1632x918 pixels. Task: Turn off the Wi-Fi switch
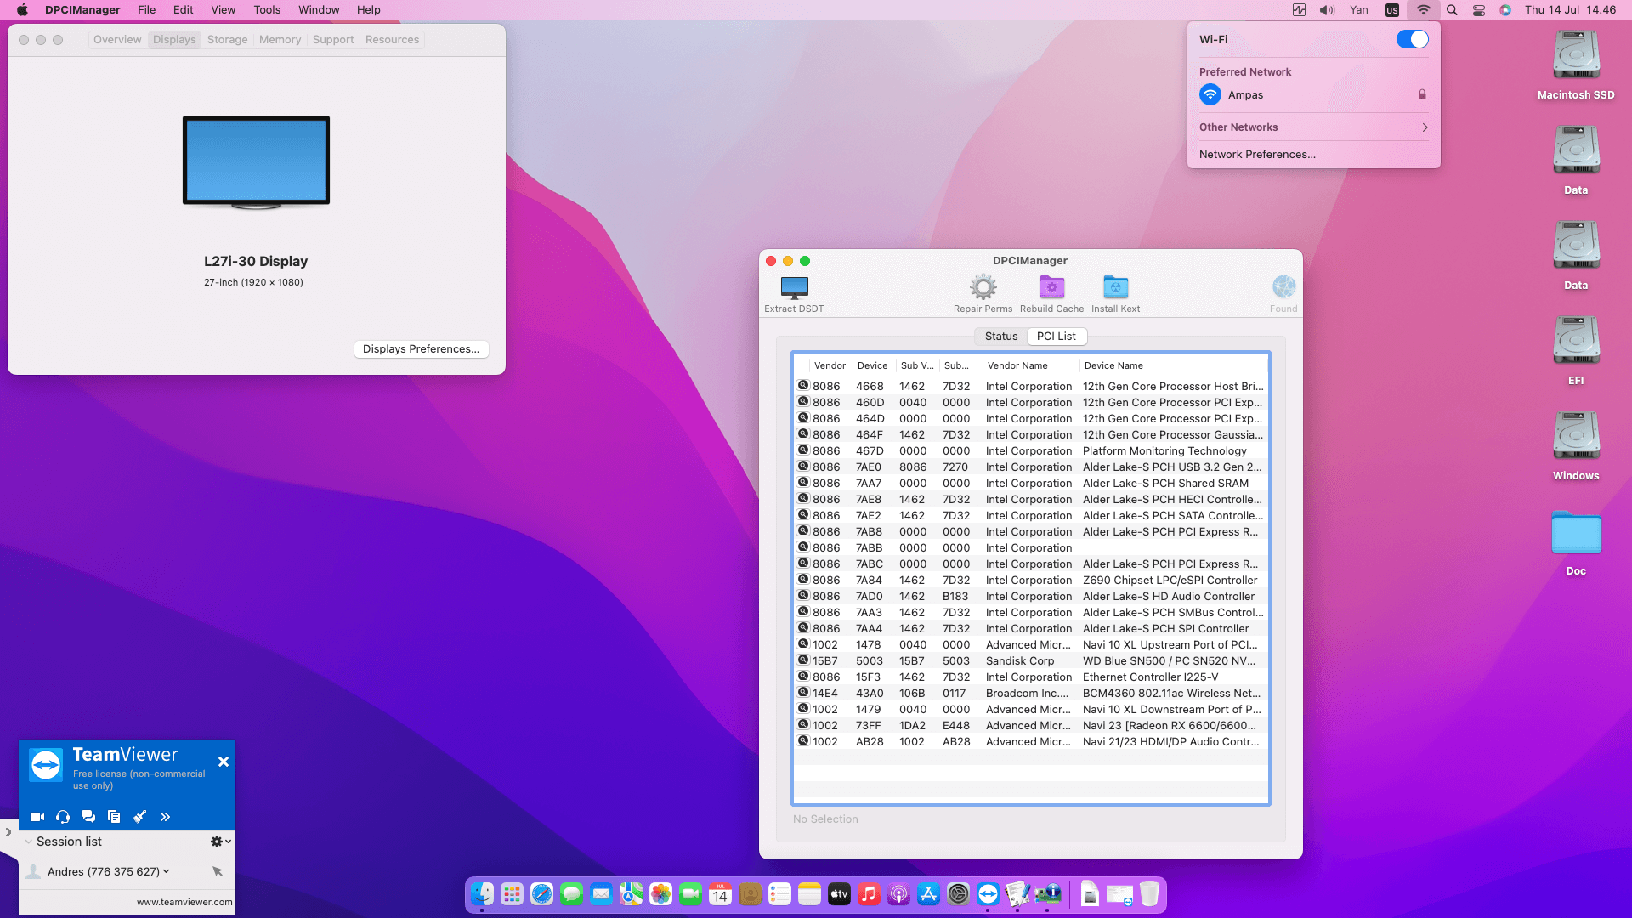tap(1412, 39)
